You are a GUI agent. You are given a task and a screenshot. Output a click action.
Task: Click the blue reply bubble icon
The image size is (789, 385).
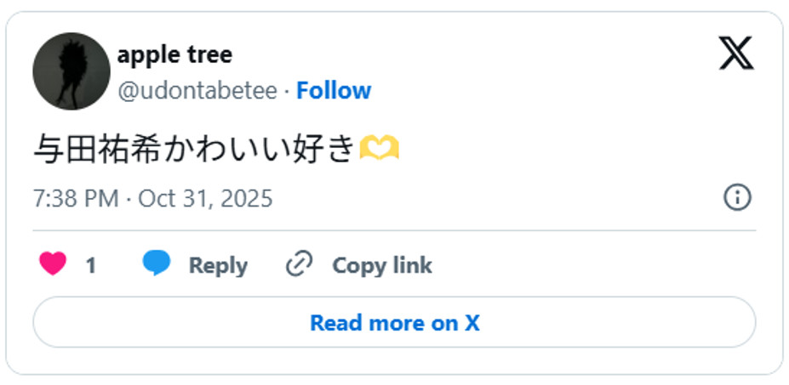tap(157, 264)
